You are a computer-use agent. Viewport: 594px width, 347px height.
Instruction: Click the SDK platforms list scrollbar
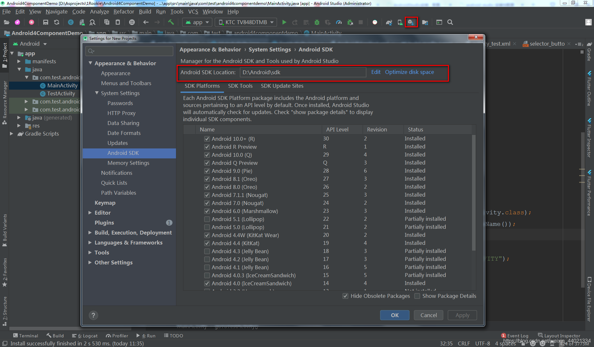474,193
